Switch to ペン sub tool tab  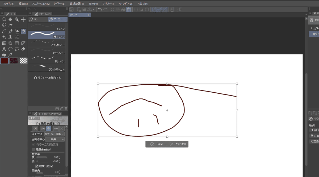click(x=38, y=19)
